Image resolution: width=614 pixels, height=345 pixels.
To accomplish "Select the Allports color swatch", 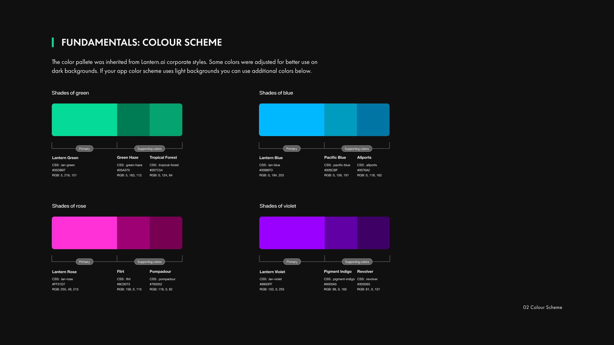I will coord(373,120).
